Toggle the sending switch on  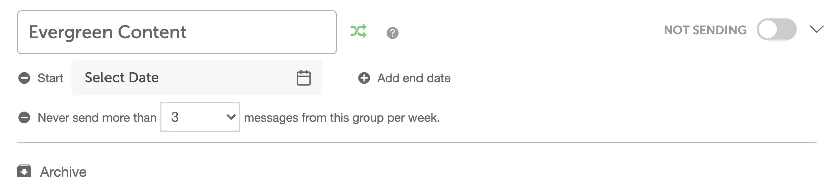(777, 30)
